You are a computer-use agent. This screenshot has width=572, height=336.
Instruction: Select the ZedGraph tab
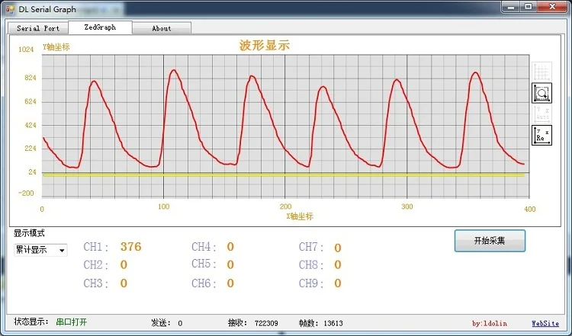coord(100,27)
